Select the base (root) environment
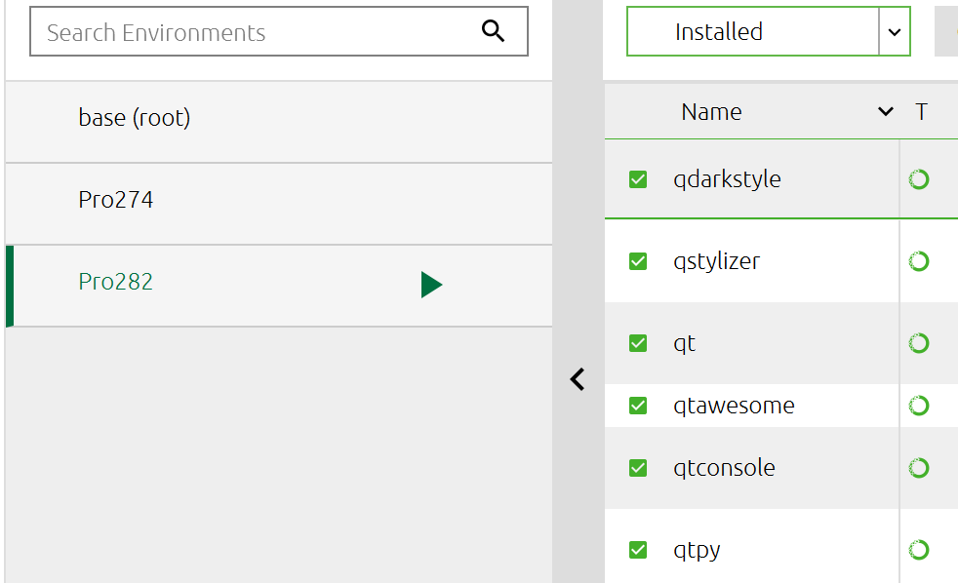 click(x=135, y=118)
